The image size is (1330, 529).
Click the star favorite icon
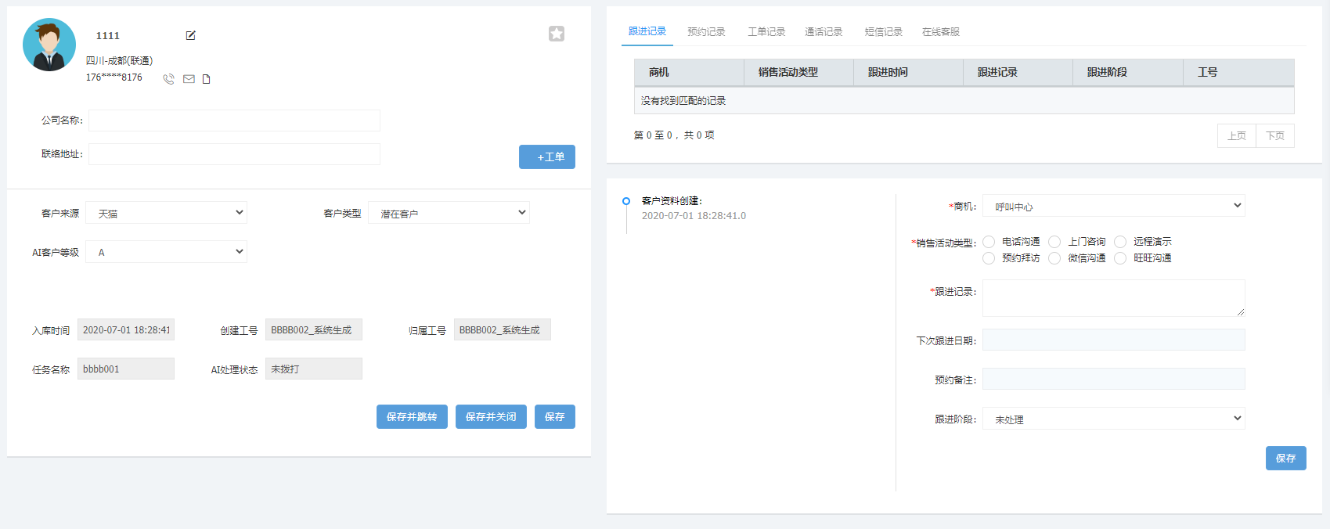click(557, 34)
